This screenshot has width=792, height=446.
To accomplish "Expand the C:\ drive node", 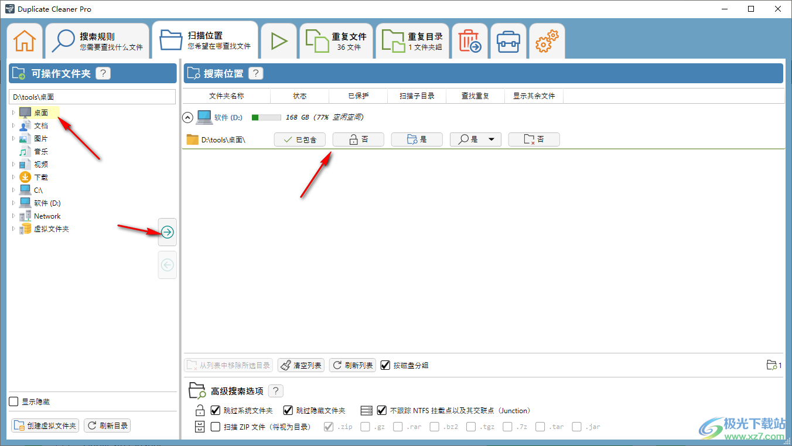I will click(x=13, y=190).
